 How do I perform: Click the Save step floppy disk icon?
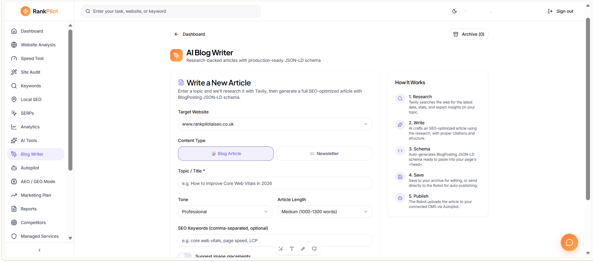[400, 177]
